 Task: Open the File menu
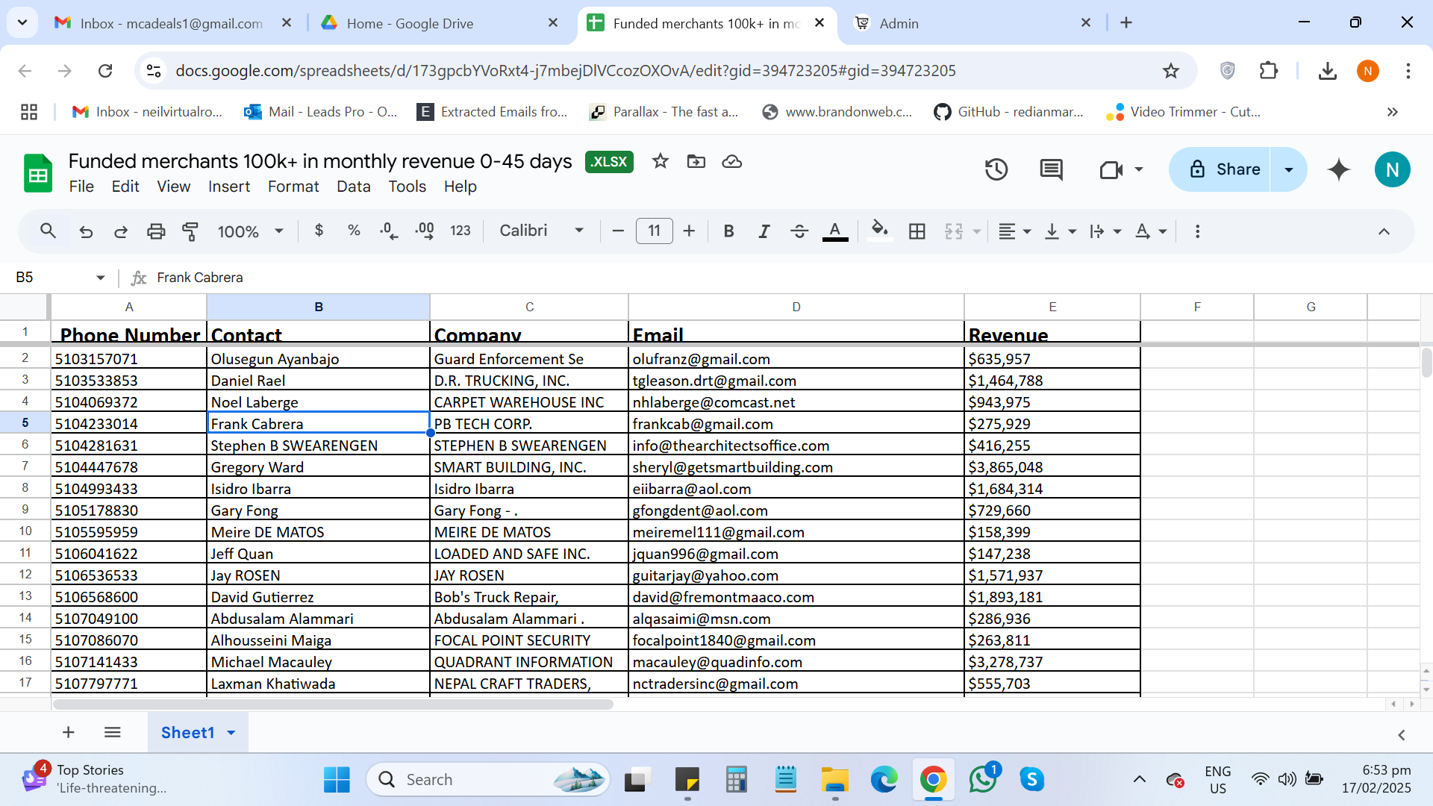[81, 186]
